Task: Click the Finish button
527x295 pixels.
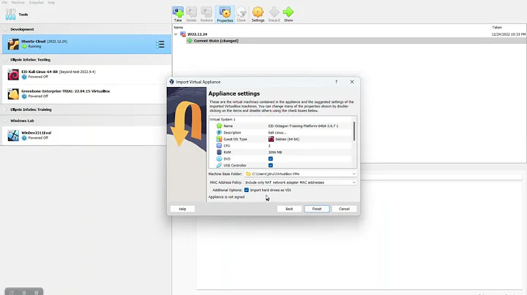Action: 317,209
